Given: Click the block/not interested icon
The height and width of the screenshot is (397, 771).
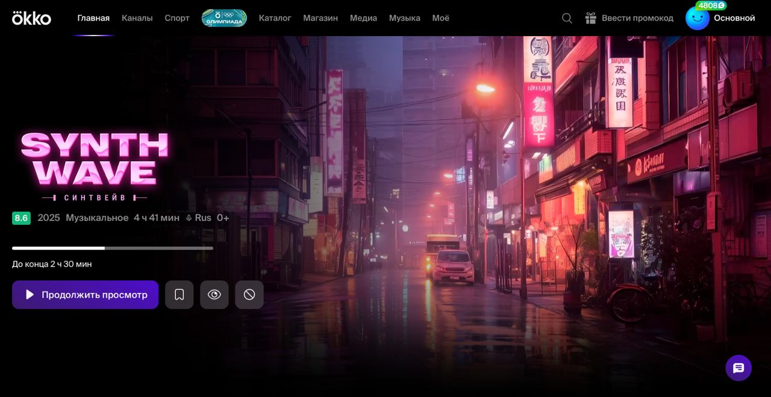Looking at the screenshot, I should click(x=249, y=295).
